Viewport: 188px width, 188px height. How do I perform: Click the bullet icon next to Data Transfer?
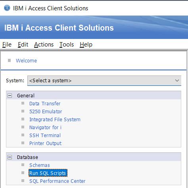[x=23, y=103]
